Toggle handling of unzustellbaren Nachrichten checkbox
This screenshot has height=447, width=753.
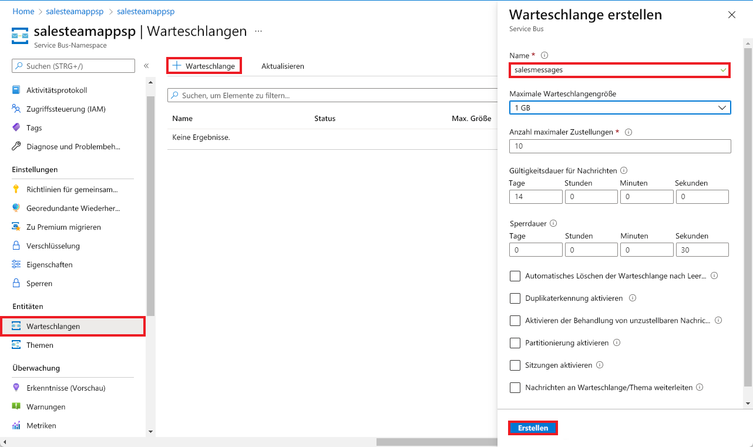click(x=515, y=321)
